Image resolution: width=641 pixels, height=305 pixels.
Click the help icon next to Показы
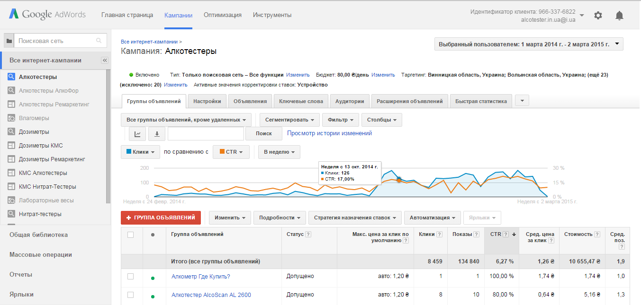click(477, 235)
